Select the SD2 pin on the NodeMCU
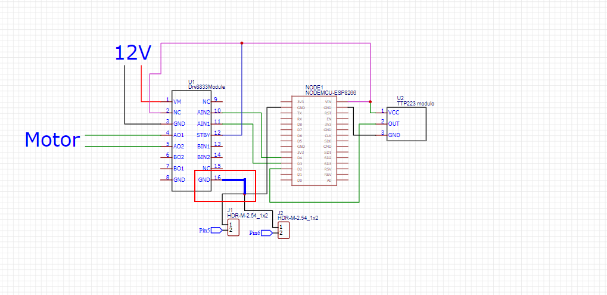Viewport: 607px width, 295px height. (328, 158)
